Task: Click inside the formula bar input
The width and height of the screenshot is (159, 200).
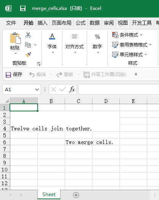Action: coord(119,89)
